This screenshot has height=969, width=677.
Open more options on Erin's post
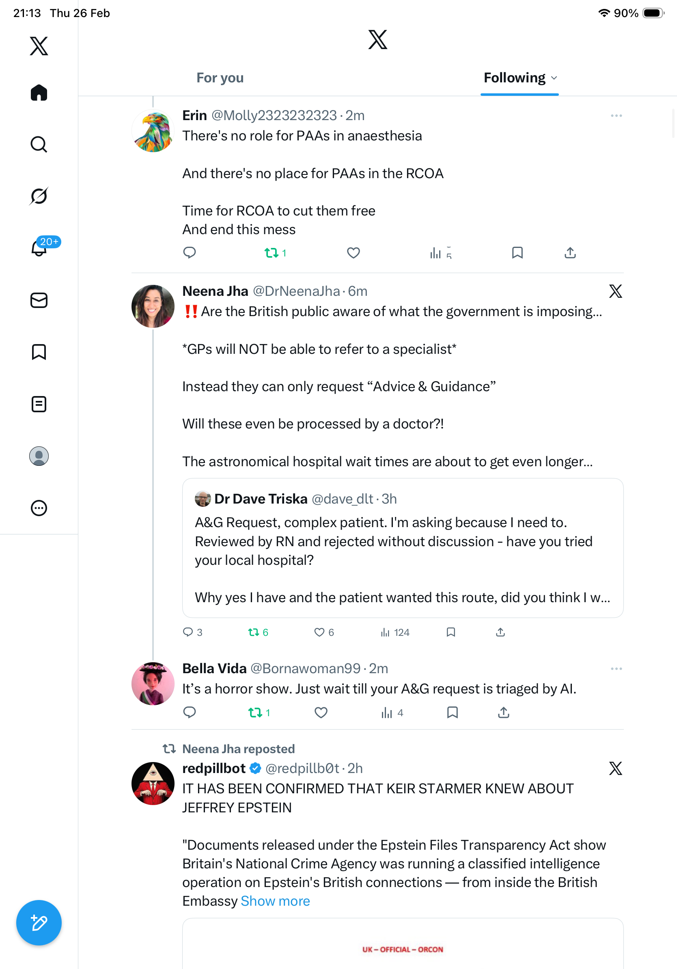[616, 116]
